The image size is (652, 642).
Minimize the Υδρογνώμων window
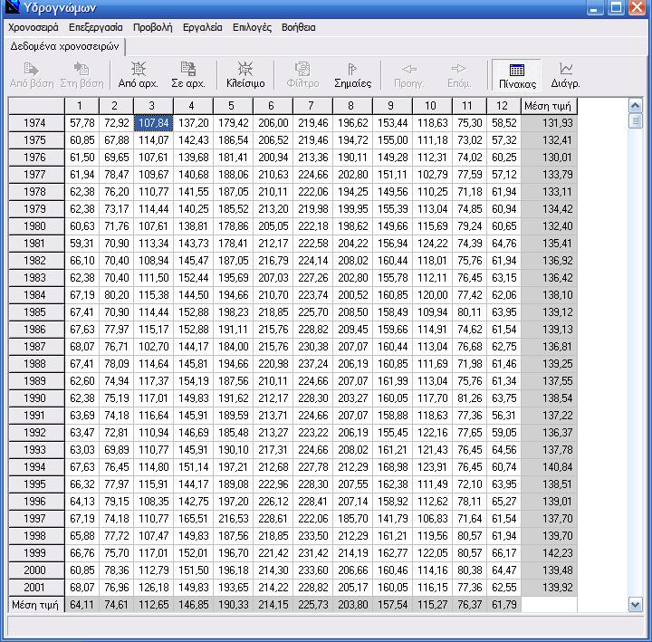pyautogui.click(x=596, y=7)
